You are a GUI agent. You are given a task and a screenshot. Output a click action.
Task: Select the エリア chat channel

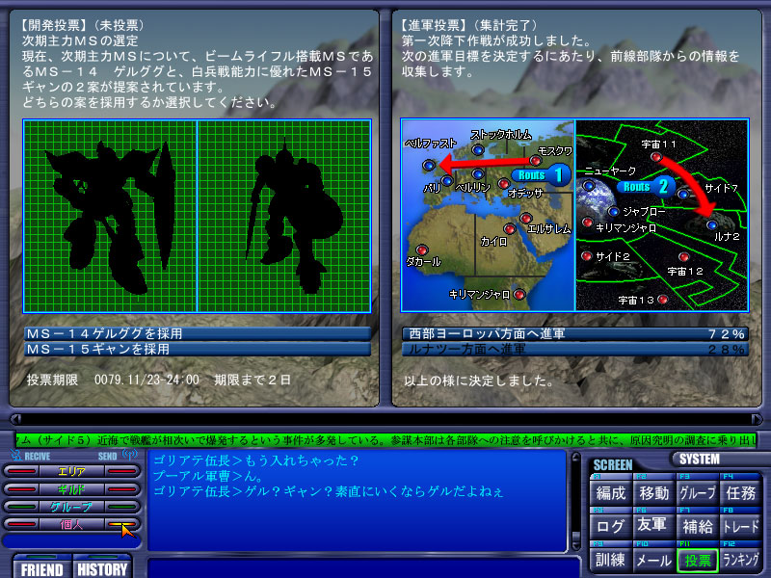point(71,471)
